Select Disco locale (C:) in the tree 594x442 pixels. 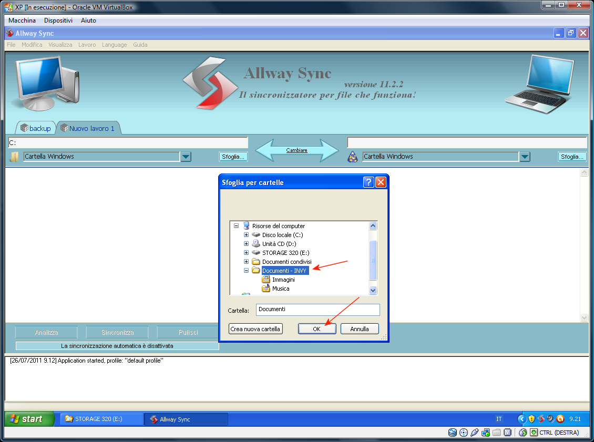click(283, 235)
